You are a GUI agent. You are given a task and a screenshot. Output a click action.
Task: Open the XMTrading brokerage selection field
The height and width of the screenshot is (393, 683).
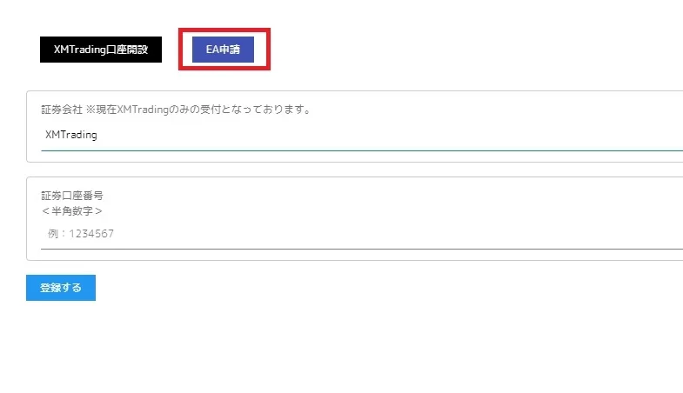click(x=362, y=135)
